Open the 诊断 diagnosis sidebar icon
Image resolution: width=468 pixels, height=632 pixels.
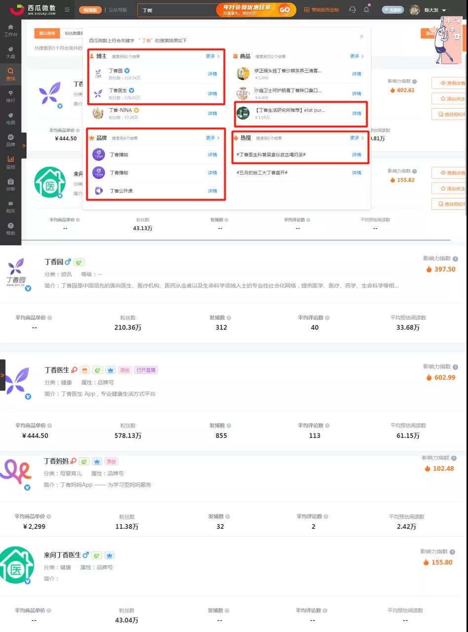pyautogui.click(x=10, y=184)
